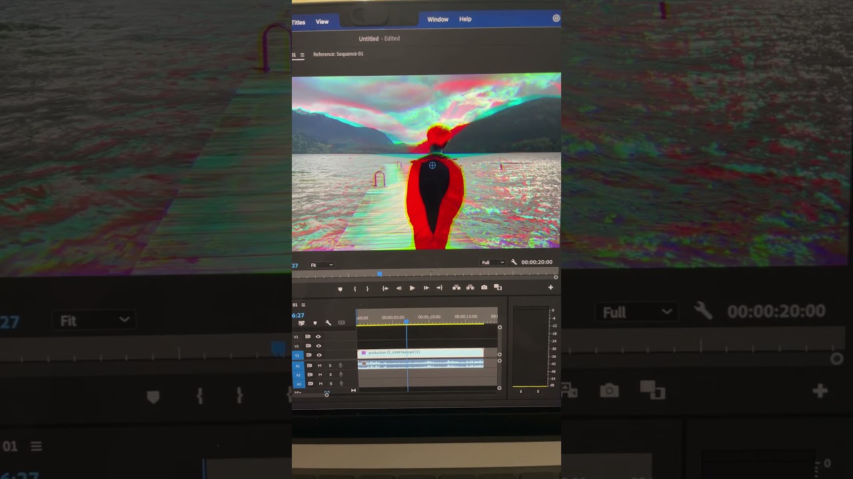The height and width of the screenshot is (479, 853).
Task: Mute audio track A1
Action: click(x=320, y=365)
